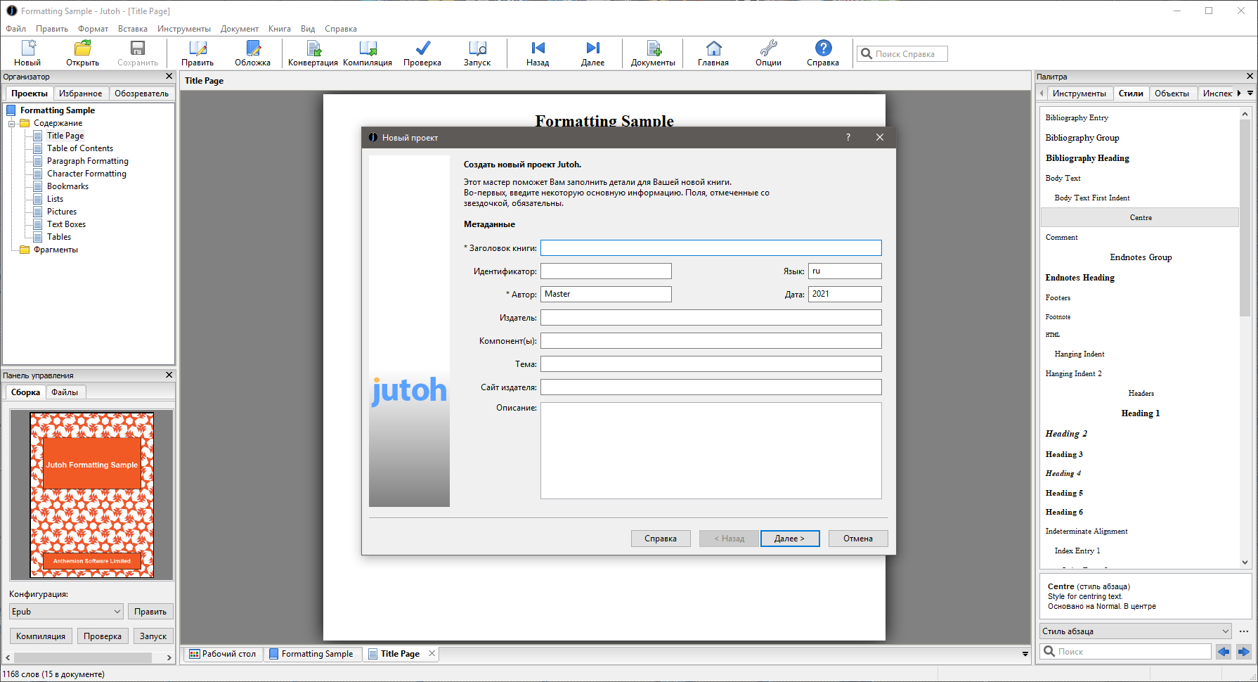The height and width of the screenshot is (682, 1258).
Task: Open the Рабочий стол document tab
Action: coord(222,654)
